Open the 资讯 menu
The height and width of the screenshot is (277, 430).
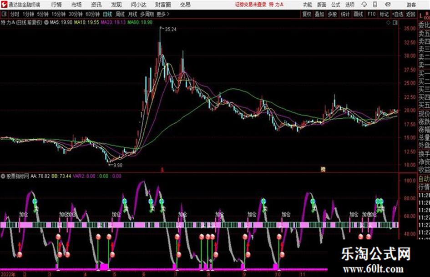(x=96, y=5)
